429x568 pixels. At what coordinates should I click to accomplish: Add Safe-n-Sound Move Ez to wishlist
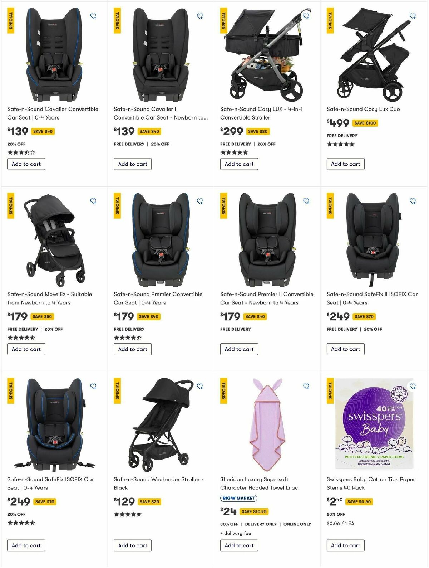tap(93, 202)
